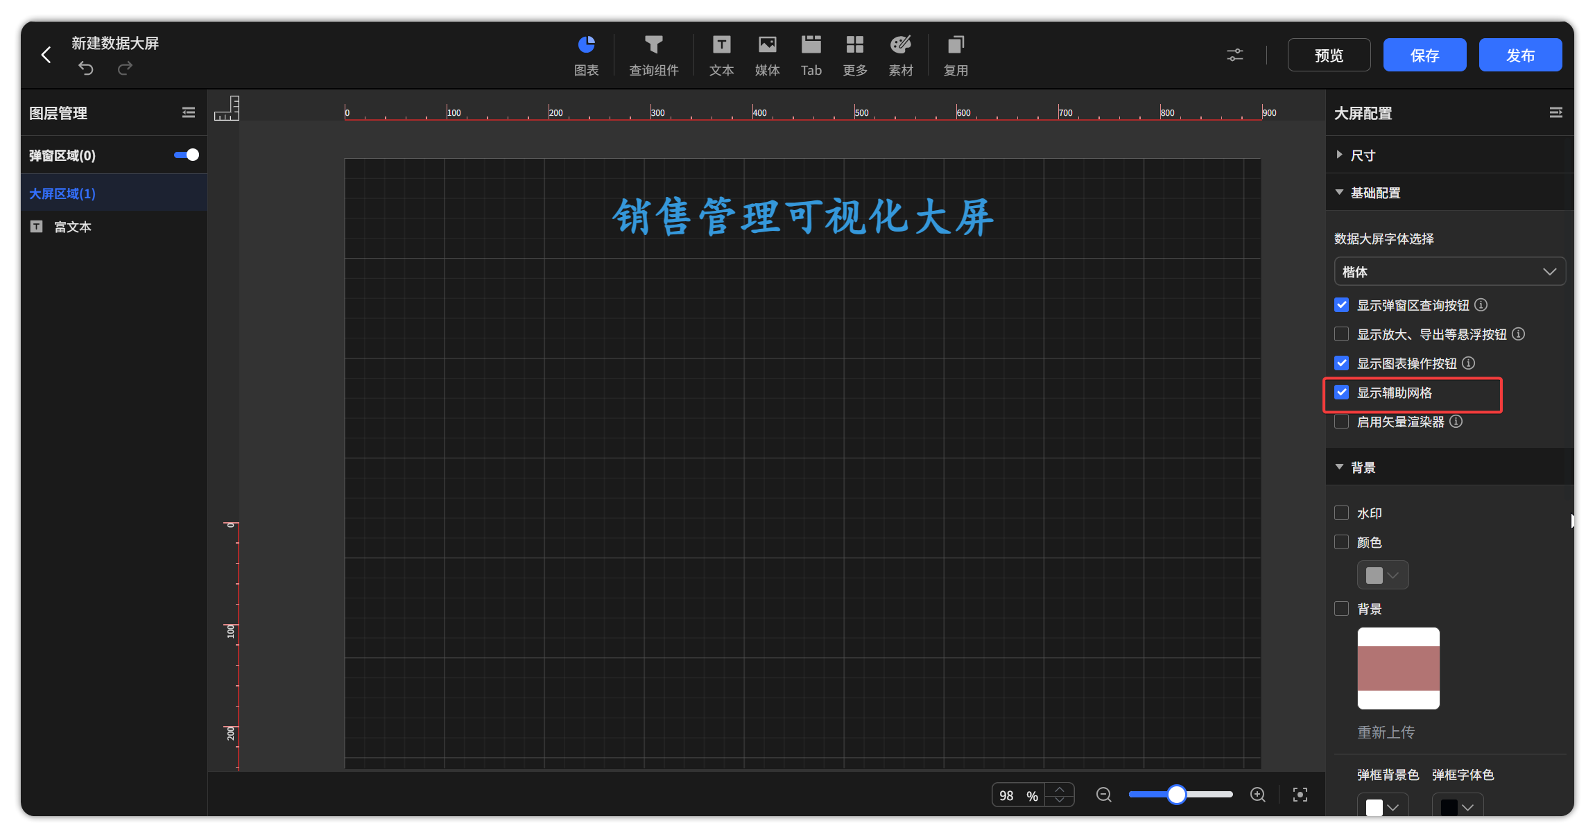
Task: Check 显示放大、导出等悬浮按钮
Action: [x=1342, y=334]
